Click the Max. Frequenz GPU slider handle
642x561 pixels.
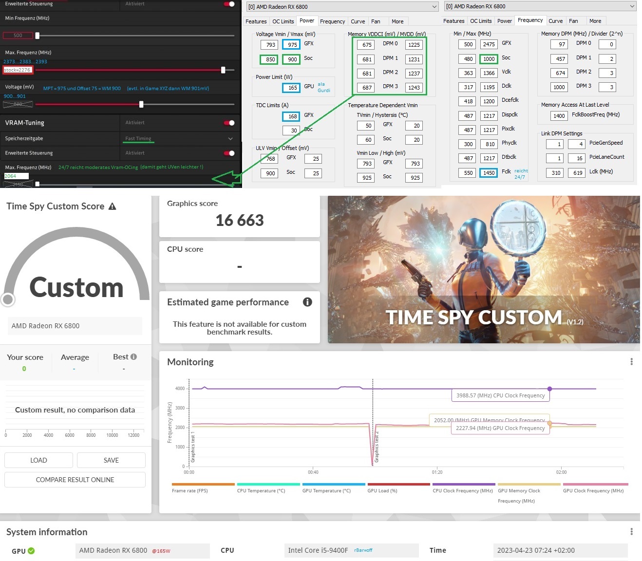click(x=223, y=70)
